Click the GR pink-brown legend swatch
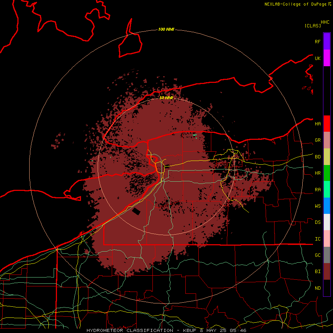This screenshot has height=333, width=333. [x=327, y=140]
